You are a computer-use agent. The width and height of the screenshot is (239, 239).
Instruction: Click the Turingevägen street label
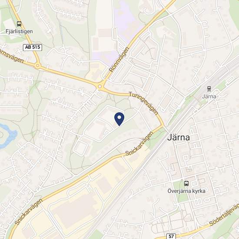pyautogui.click(x=144, y=103)
